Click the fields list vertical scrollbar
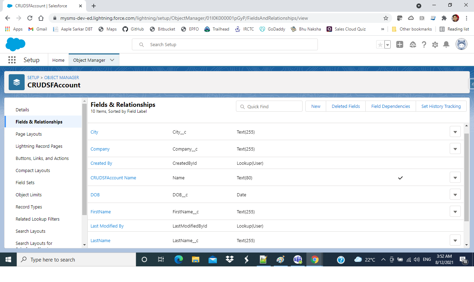 466,177
